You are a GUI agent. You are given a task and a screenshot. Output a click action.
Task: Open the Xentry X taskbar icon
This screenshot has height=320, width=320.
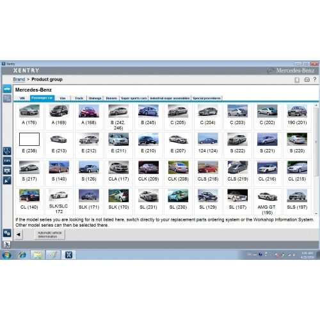tap(68, 255)
